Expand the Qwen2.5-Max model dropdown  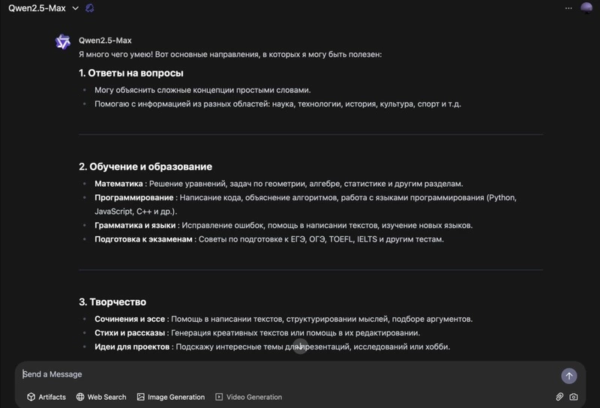[x=75, y=8]
